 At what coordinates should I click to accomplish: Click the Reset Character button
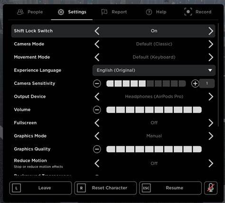click(105, 188)
